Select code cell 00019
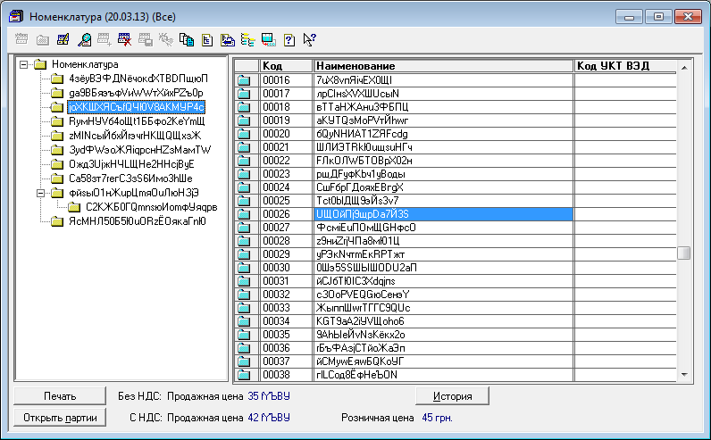 tap(286, 120)
